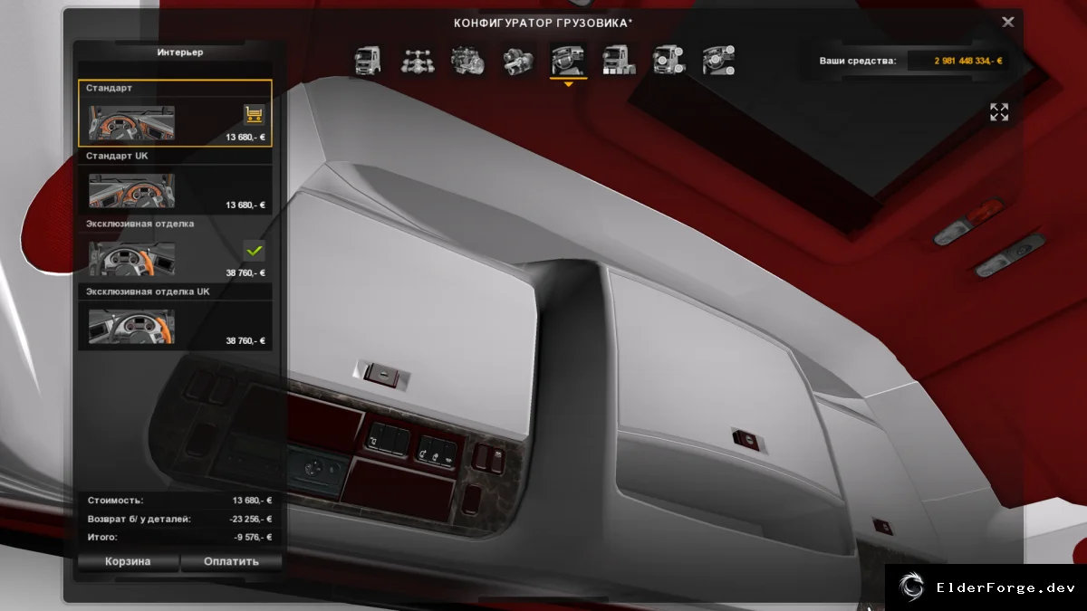
Task: Open the Корзина cart button
Action: tap(128, 561)
